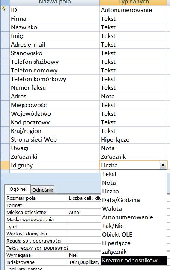Open the Liczba data type dropdown arrow
Viewport: 170px width, 270px height.
point(163,165)
